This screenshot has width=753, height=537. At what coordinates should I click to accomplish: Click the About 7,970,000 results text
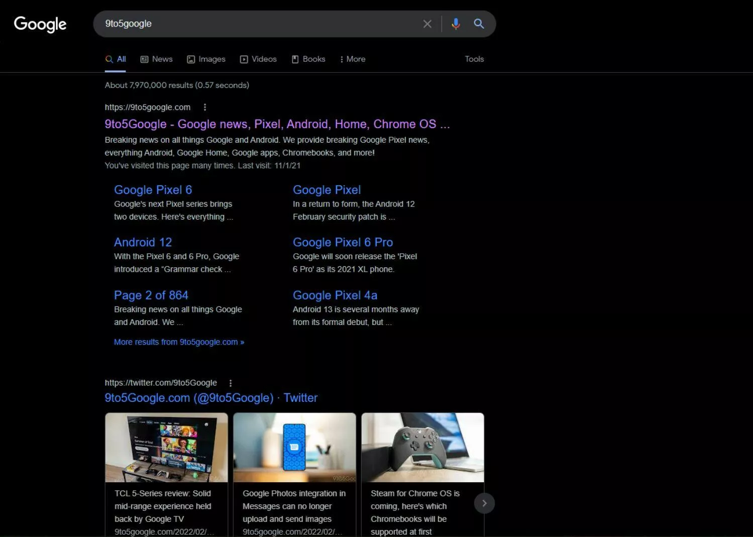tap(177, 85)
